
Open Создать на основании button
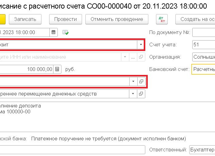[195, 19]
